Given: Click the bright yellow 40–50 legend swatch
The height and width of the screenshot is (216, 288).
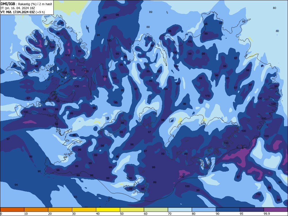Looking at the screenshot, I should pos(108,210).
